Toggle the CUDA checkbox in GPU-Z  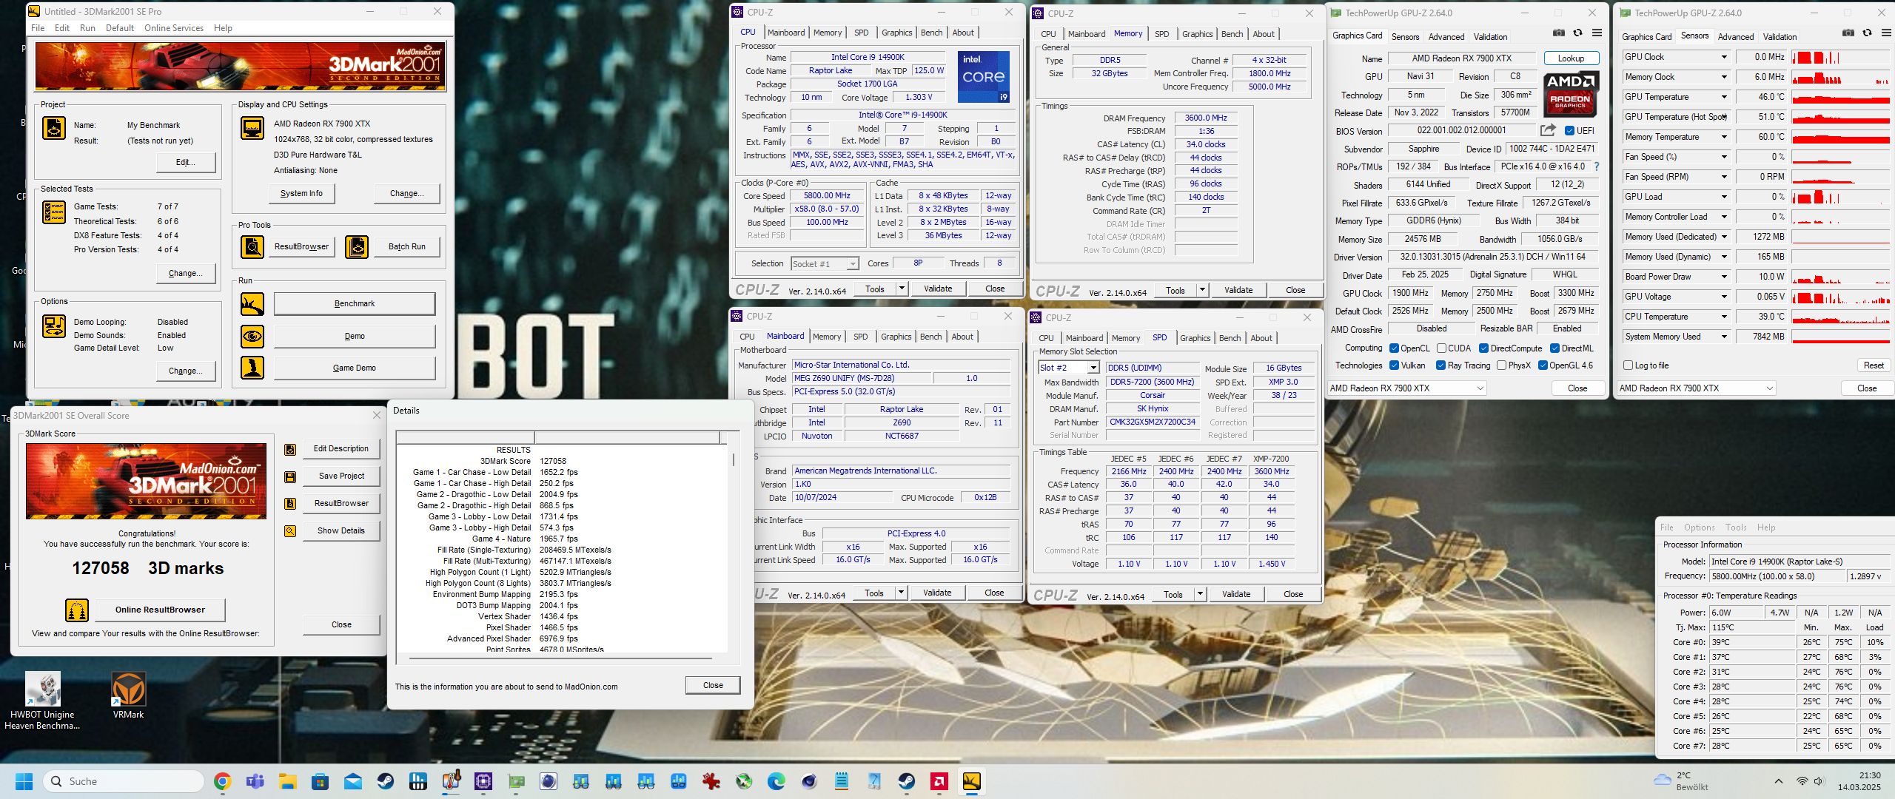click(x=1442, y=348)
